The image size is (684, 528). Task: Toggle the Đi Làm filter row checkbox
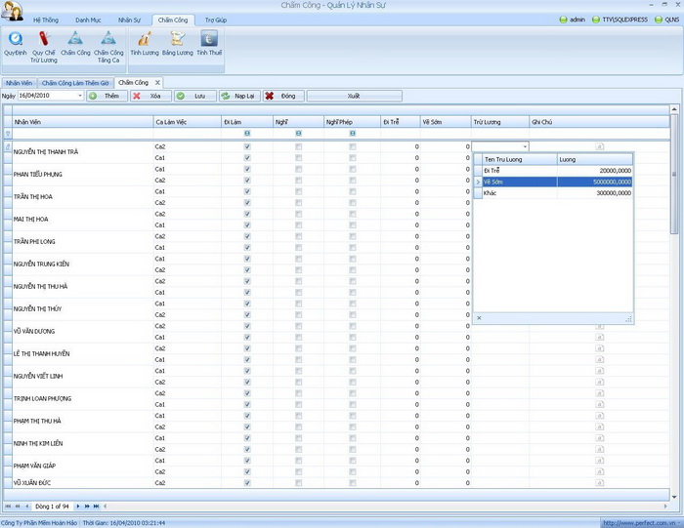click(x=247, y=134)
